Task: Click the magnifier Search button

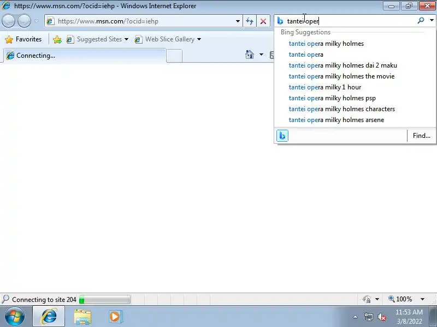Action: (421, 21)
